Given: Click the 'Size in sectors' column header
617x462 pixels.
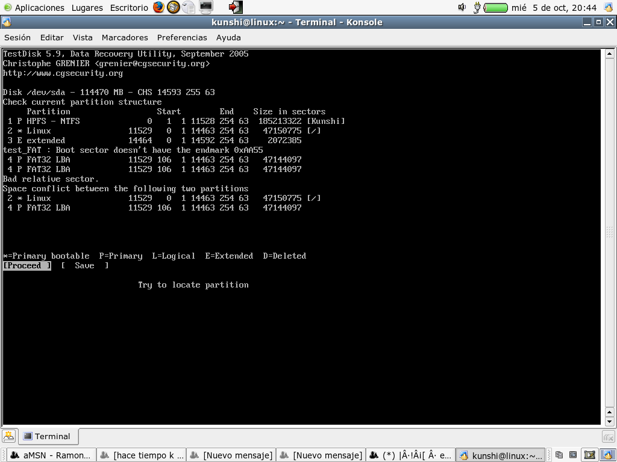Looking at the screenshot, I should [289, 111].
